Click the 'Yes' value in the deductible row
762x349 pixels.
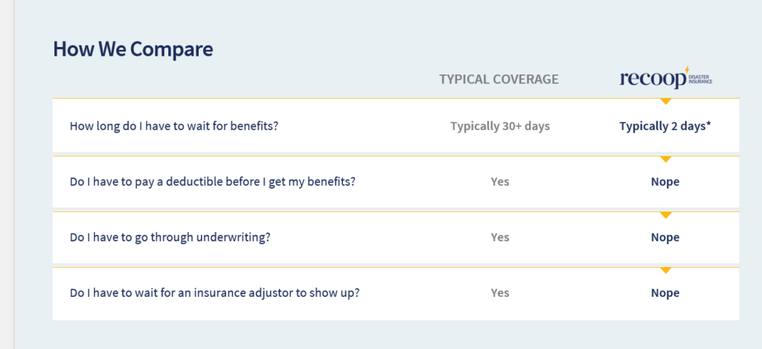coord(500,182)
